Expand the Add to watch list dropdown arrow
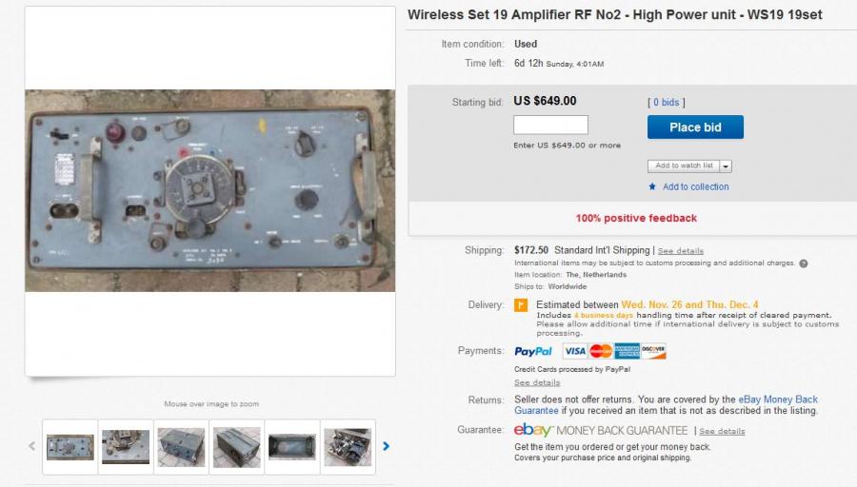This screenshot has width=857, height=487. [x=726, y=166]
